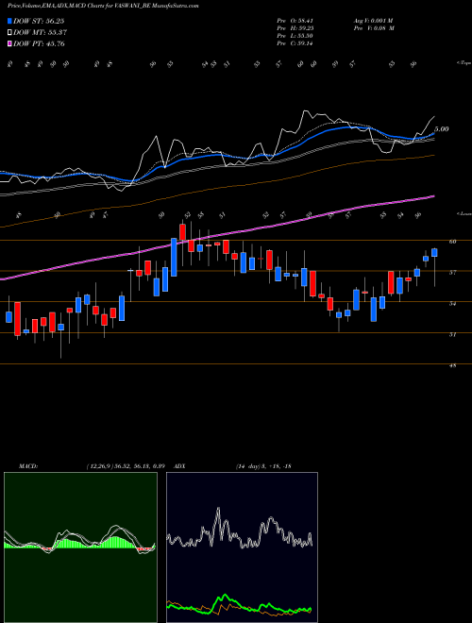Image resolution: width=472 pixels, height=623 pixels.
Task: Click the ADX panel heading
Action: 180,465
